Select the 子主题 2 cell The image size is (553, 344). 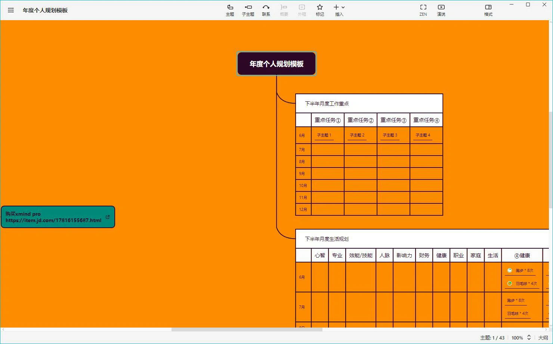357,135
